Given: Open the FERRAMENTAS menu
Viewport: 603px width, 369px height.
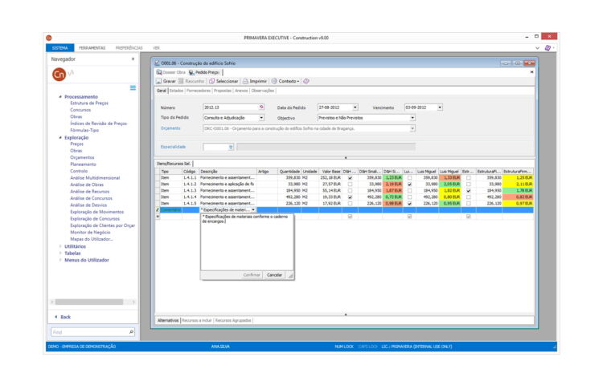Looking at the screenshot, I should (x=92, y=48).
